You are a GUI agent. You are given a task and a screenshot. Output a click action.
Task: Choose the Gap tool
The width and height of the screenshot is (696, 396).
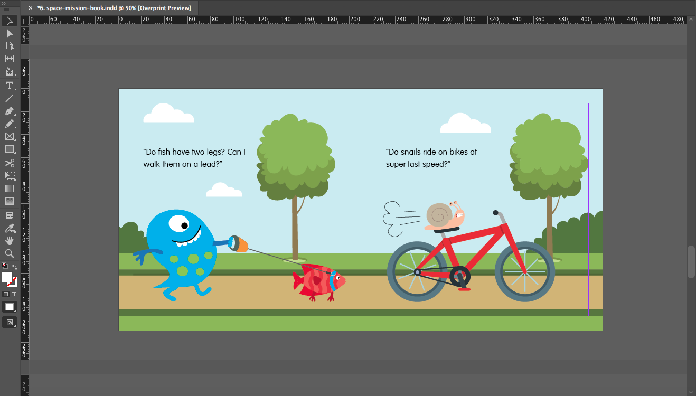pos(10,59)
